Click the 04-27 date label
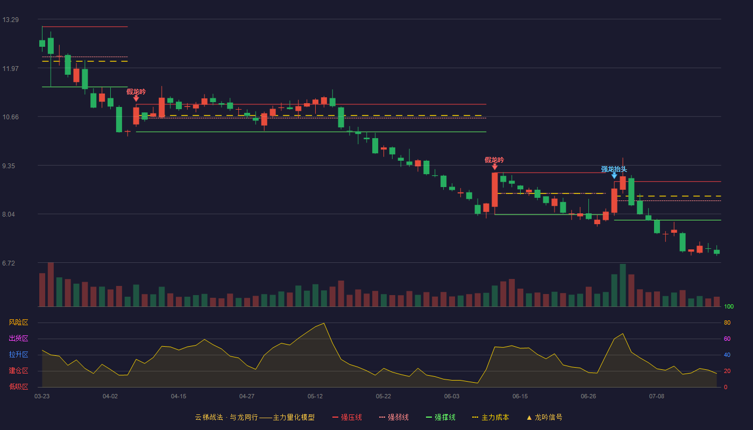The width and height of the screenshot is (753, 430). pyautogui.click(x=247, y=396)
